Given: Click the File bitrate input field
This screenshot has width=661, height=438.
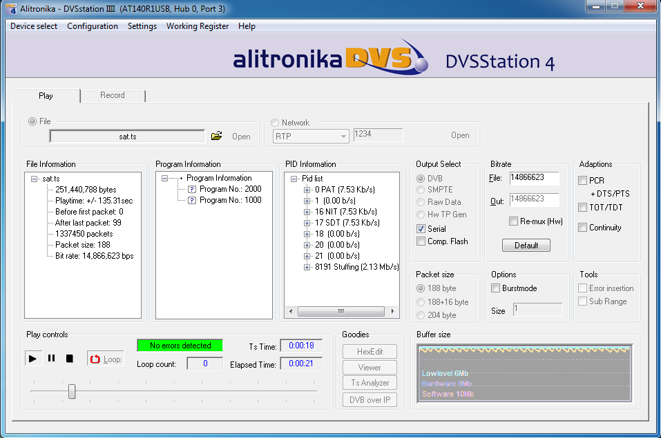Looking at the screenshot, I should [x=534, y=178].
